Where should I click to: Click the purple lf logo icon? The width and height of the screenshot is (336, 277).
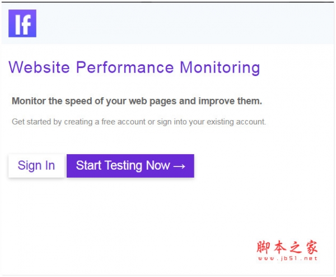tap(22, 23)
